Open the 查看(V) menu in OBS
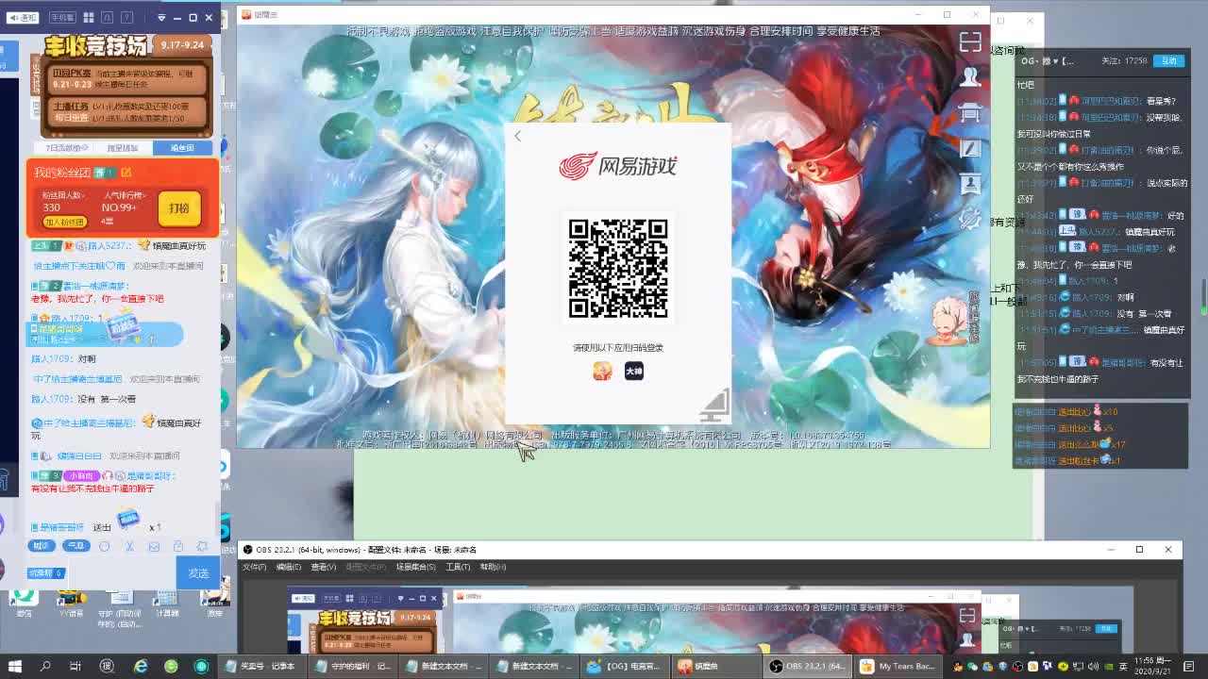The image size is (1208, 679). click(x=324, y=567)
